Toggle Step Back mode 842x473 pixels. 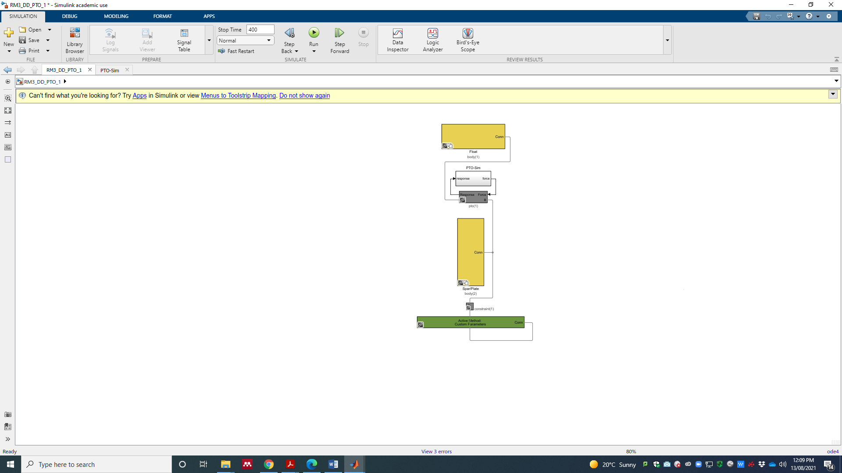pyautogui.click(x=289, y=39)
